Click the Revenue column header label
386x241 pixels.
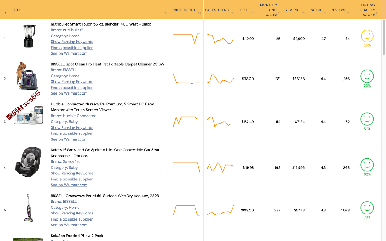click(293, 10)
